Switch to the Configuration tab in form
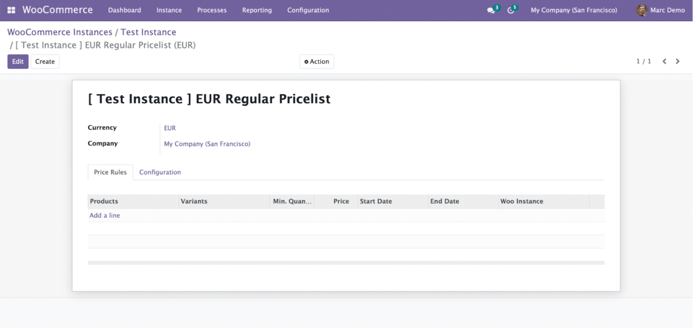This screenshot has width=694, height=328. coord(160,172)
